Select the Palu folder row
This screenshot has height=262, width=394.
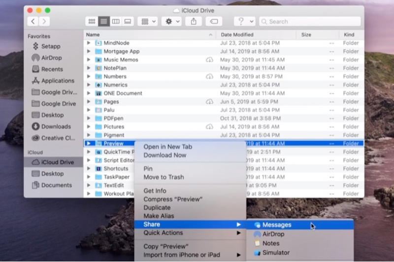pyautogui.click(x=224, y=110)
